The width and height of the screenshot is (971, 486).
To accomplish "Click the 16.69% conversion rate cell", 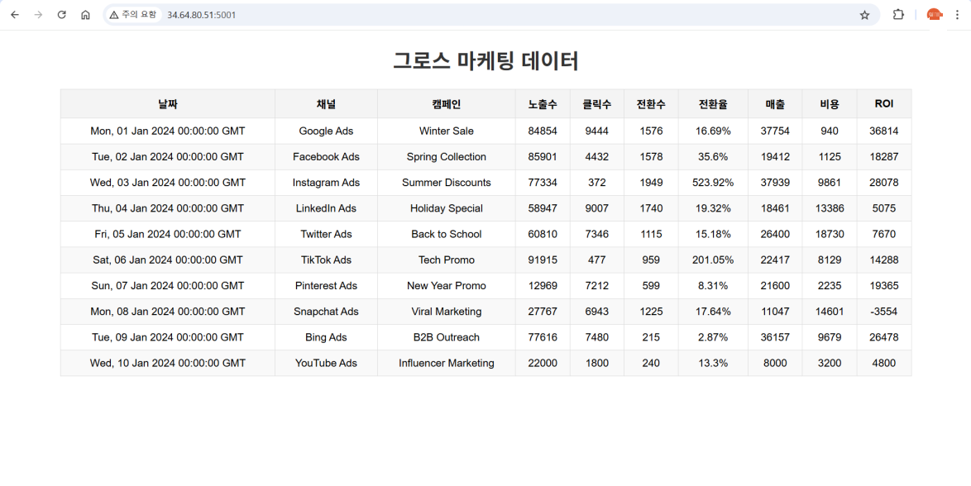I will click(x=713, y=131).
